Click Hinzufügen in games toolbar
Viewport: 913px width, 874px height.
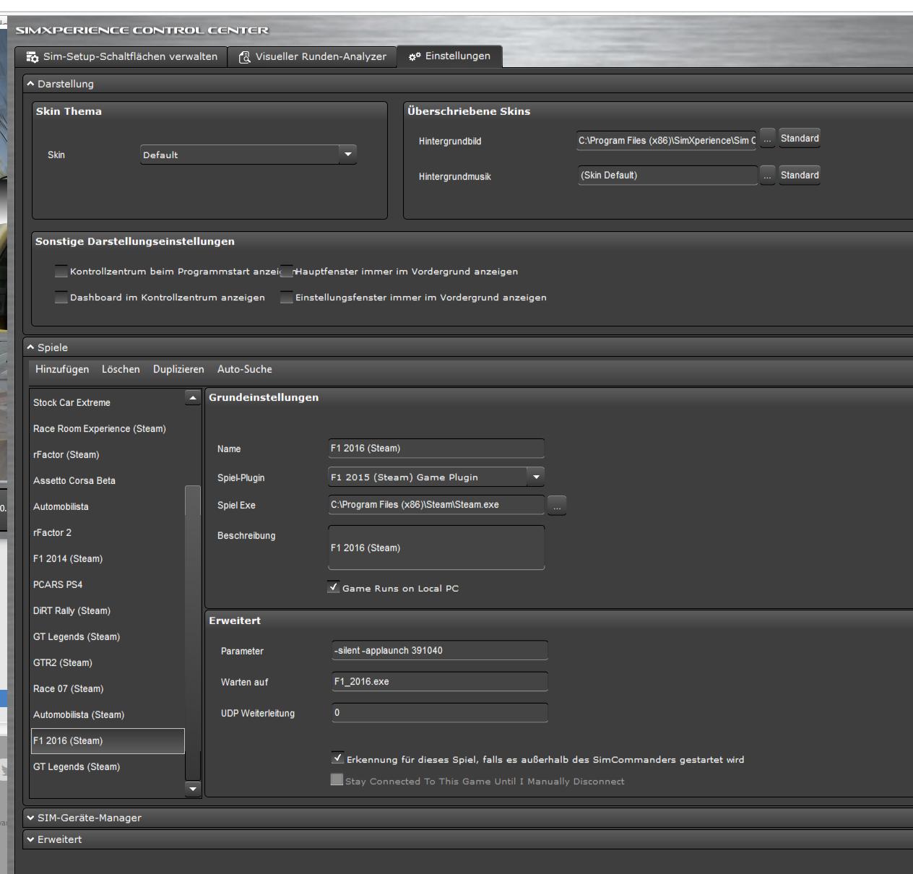pyautogui.click(x=62, y=369)
